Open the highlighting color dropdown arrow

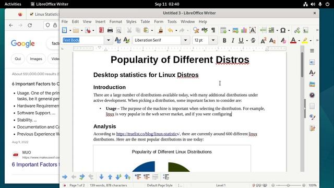[x=311, y=41]
